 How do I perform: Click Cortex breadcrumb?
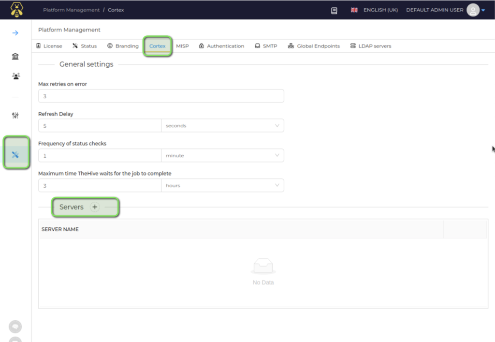coord(116,10)
